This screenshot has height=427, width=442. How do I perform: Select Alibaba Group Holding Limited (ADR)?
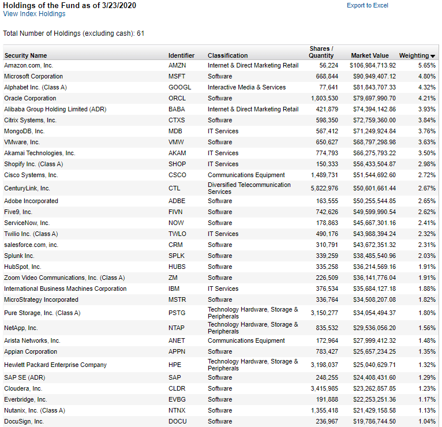point(55,110)
